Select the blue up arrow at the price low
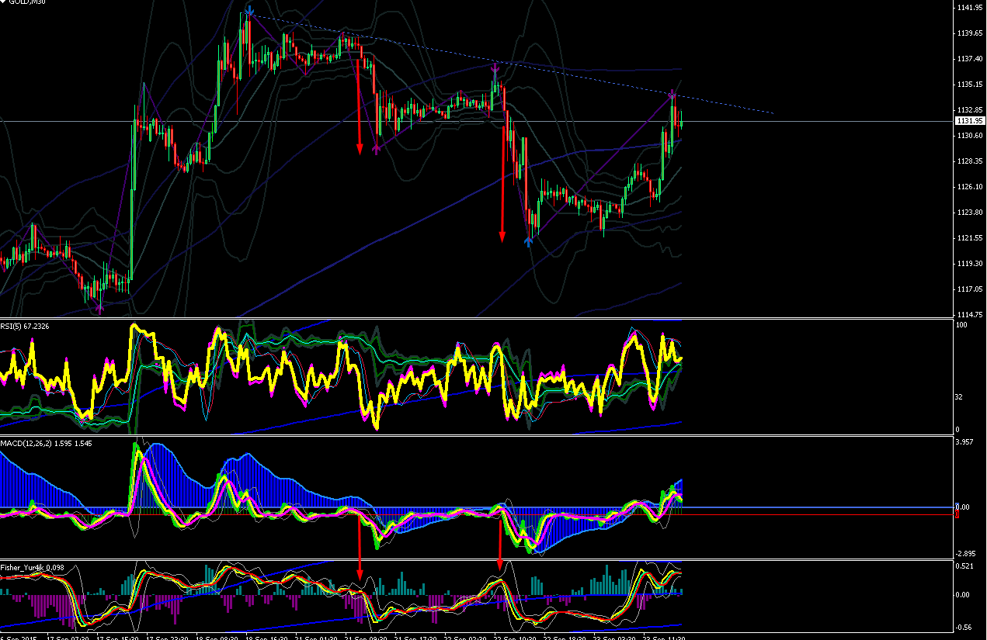The image size is (987, 640). click(x=529, y=242)
